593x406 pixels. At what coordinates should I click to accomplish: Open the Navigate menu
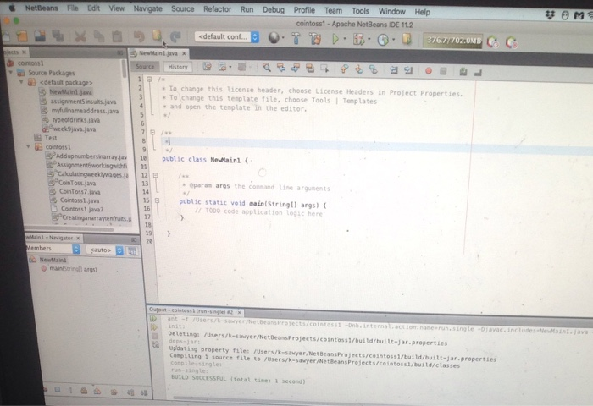147,8
